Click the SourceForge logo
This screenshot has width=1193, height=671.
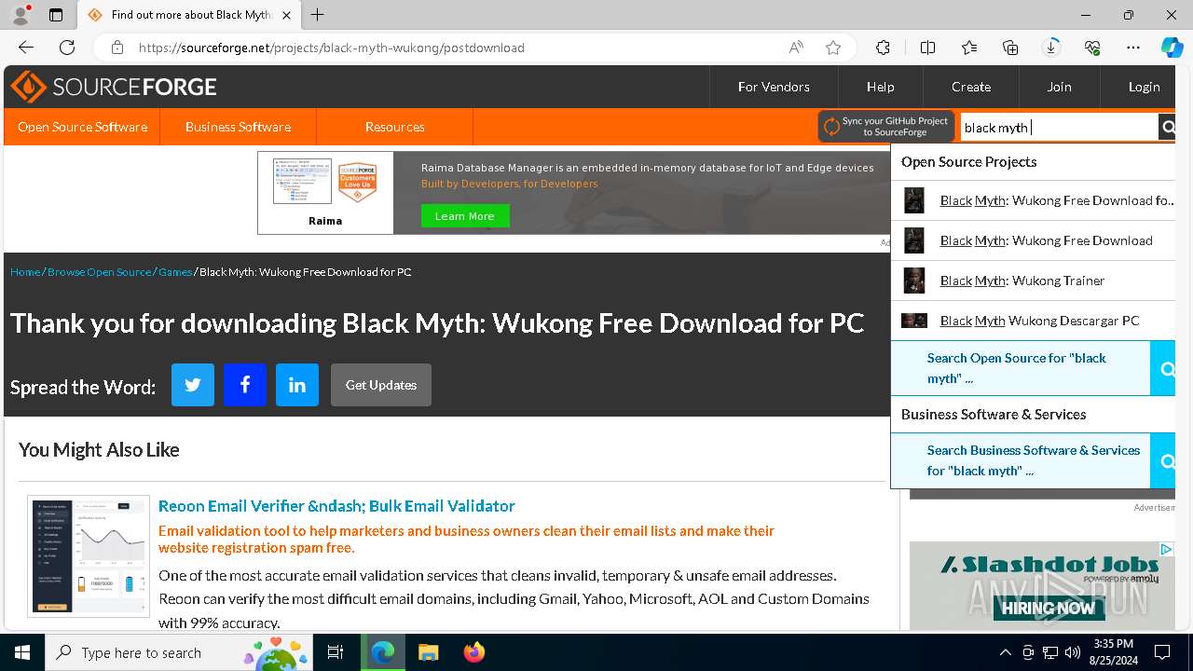113,87
